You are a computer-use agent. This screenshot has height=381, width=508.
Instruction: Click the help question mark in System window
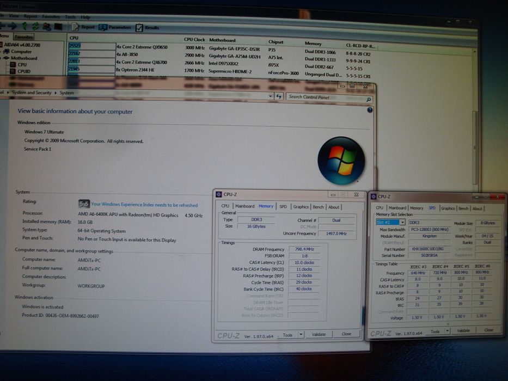[370, 110]
